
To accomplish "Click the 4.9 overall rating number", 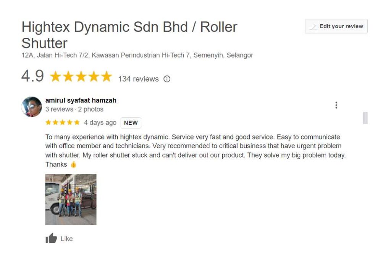I will 33,76.
